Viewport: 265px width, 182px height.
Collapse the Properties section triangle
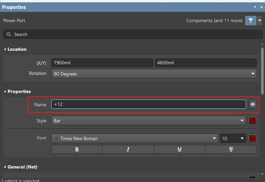[5, 91]
